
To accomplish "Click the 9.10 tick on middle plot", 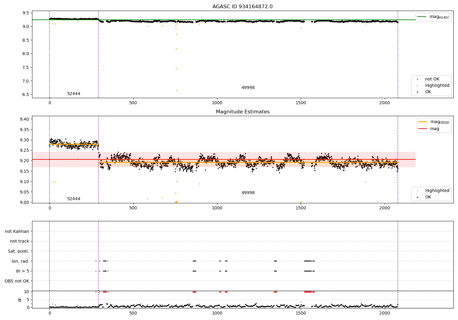I will [24, 182].
